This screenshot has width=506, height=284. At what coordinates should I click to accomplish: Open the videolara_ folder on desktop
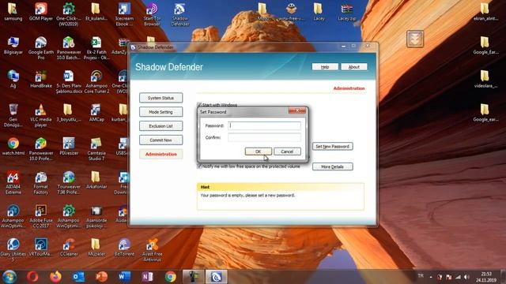[x=485, y=79]
